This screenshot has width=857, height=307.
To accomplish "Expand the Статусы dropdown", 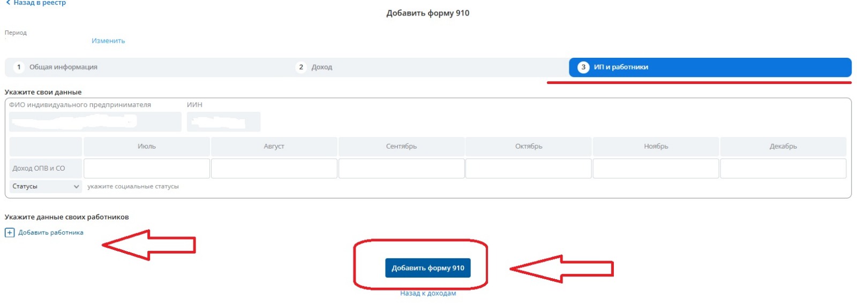I will coord(46,187).
